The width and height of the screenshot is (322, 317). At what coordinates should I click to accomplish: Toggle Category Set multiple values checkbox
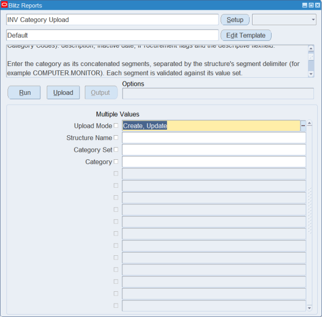[116, 150]
